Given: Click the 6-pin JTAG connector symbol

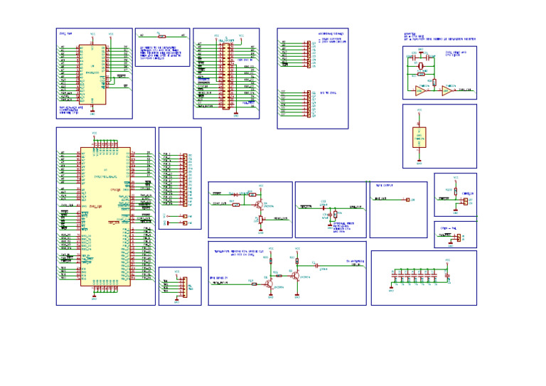Looking at the screenshot, I should [185, 287].
